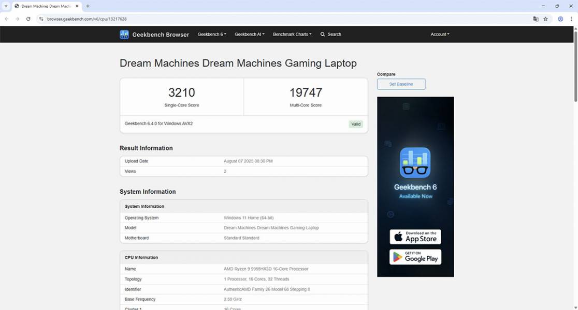Viewport: 578px width, 310px height.
Task: Click the Download on App Store badge
Action: pos(415,237)
